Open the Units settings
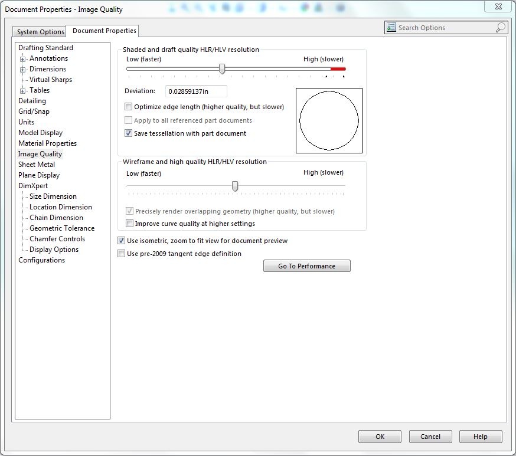This screenshot has width=516, height=456. pyautogui.click(x=27, y=122)
